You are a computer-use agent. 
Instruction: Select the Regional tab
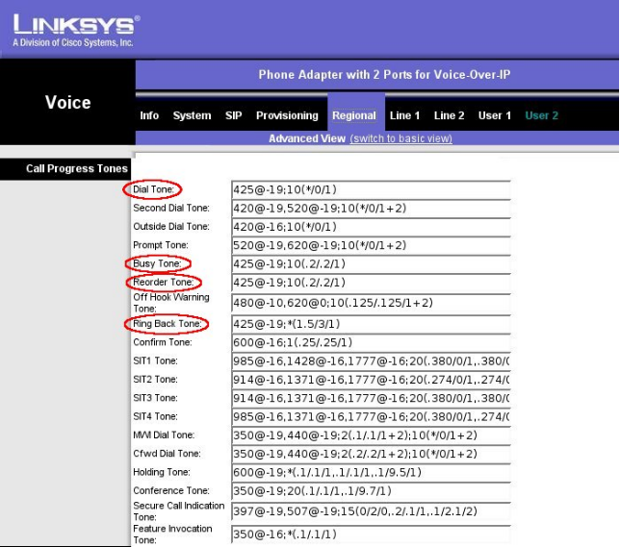tap(354, 115)
